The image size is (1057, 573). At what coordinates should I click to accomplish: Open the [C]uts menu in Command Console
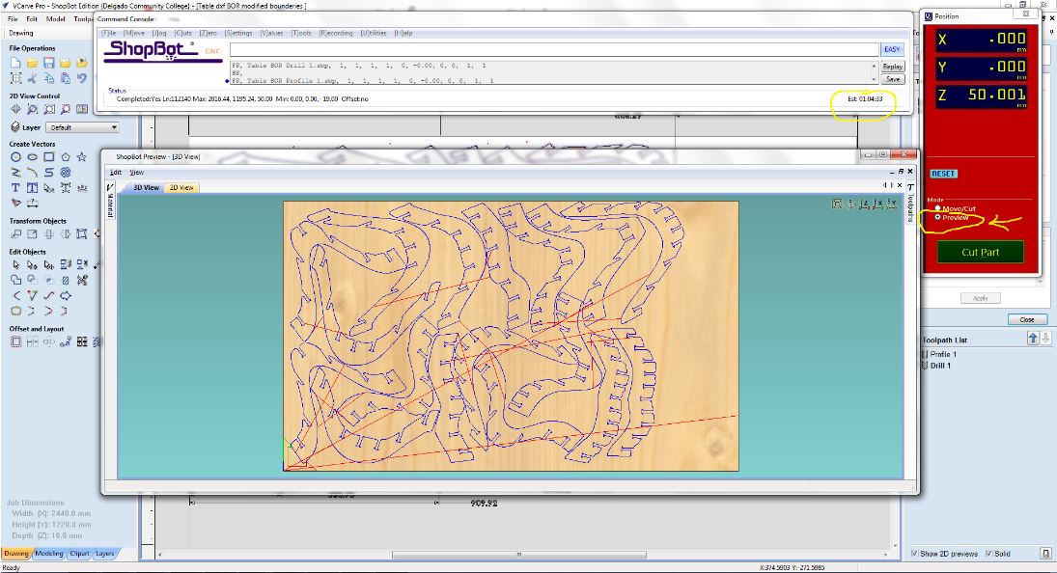(x=183, y=33)
